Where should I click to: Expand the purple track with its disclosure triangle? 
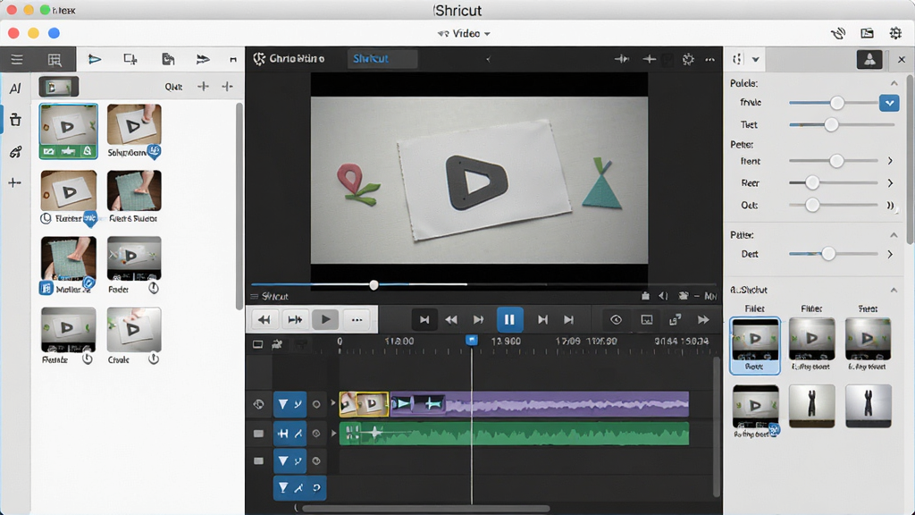coord(334,403)
